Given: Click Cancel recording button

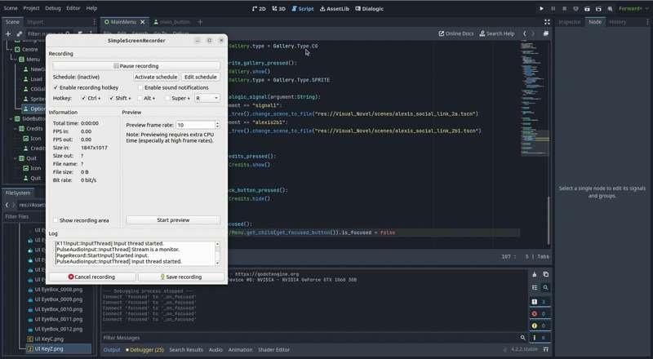Looking at the screenshot, I should (92, 277).
